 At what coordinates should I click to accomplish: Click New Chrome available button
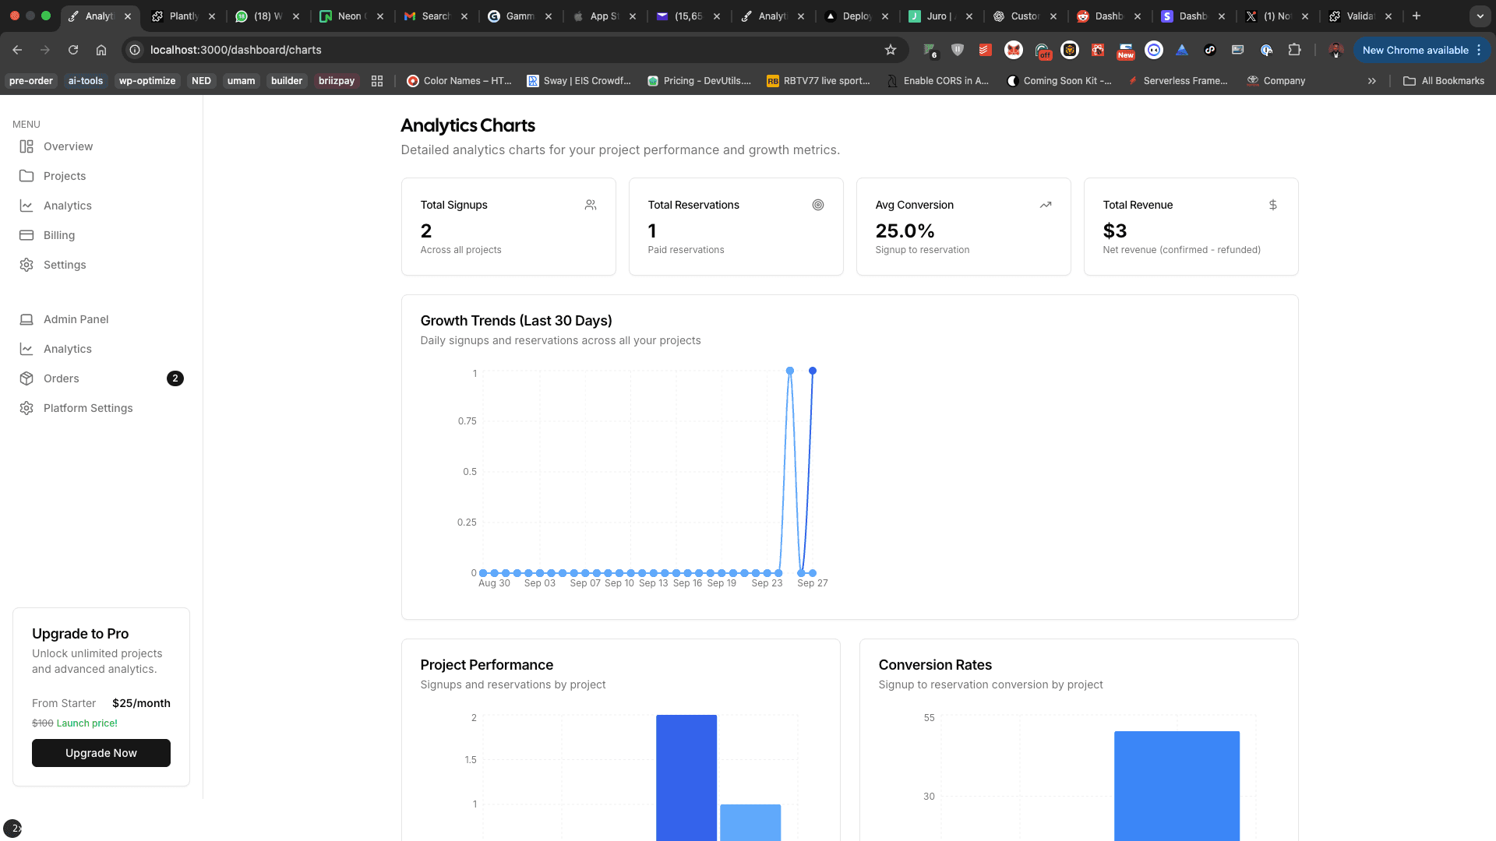coord(1414,50)
